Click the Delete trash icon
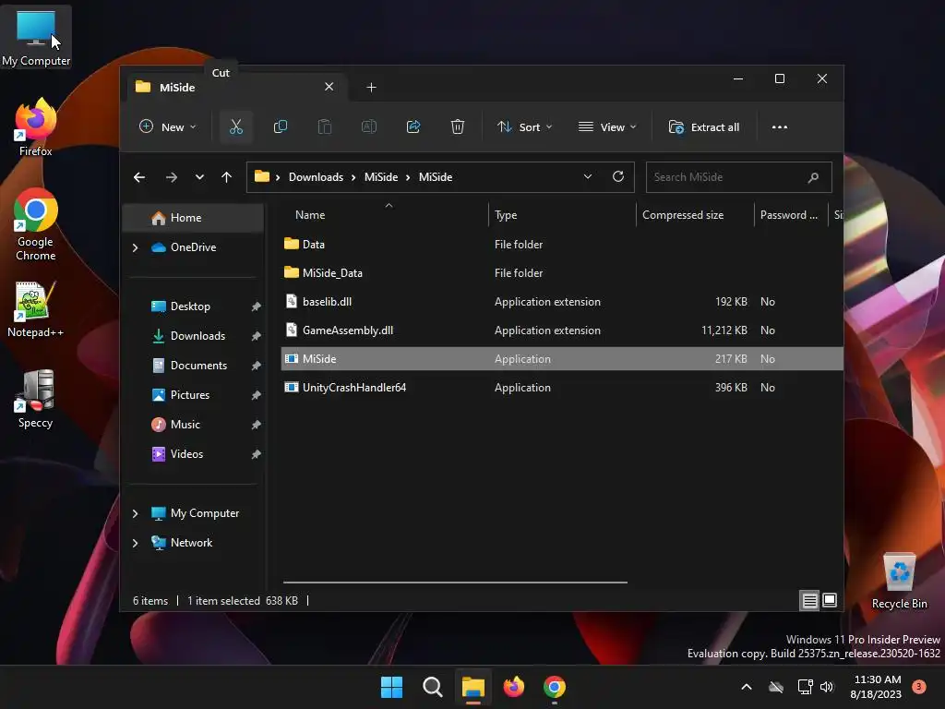The width and height of the screenshot is (945, 709). (458, 126)
